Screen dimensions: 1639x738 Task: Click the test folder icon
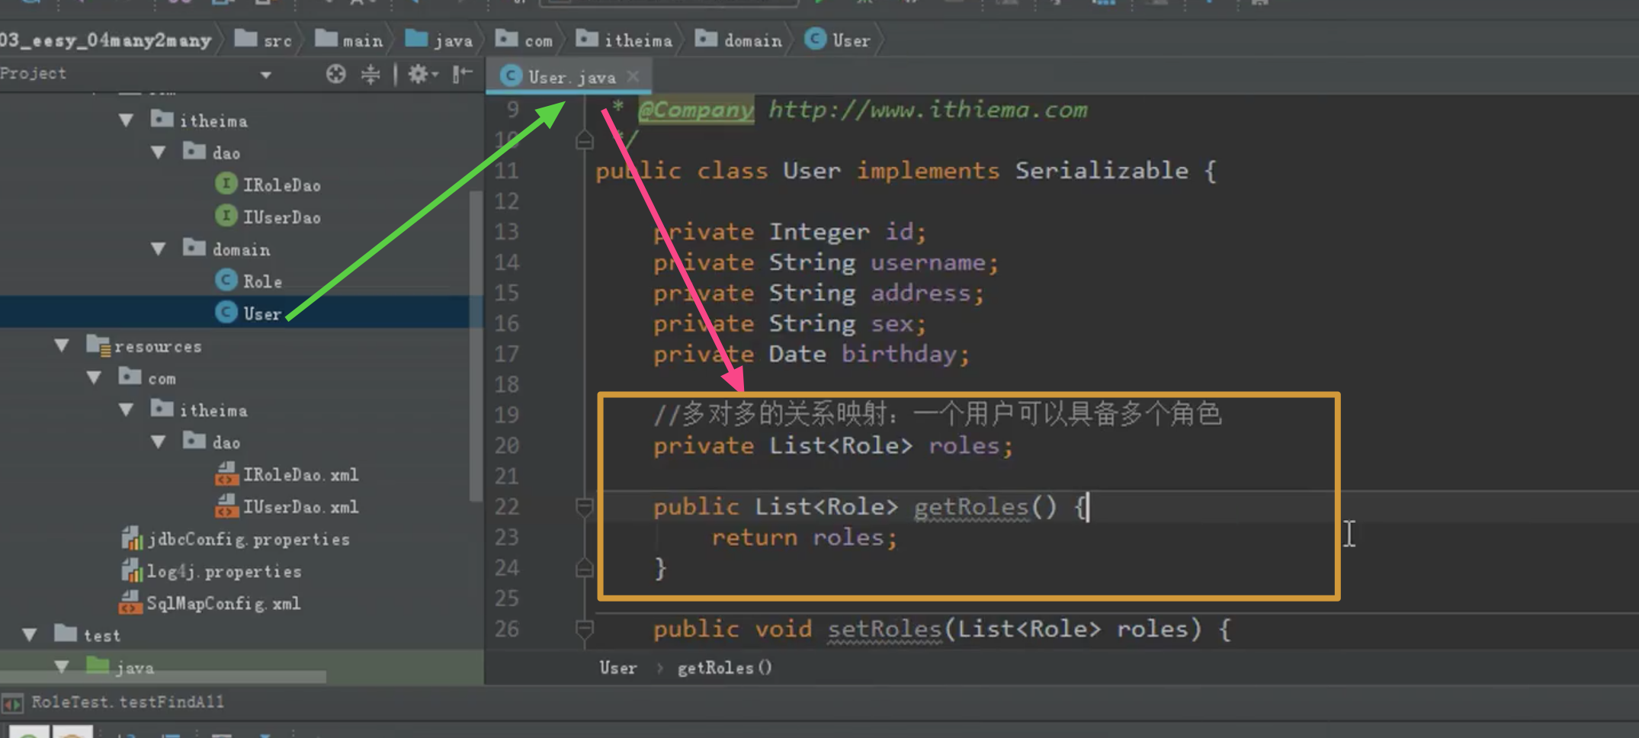[x=66, y=634]
